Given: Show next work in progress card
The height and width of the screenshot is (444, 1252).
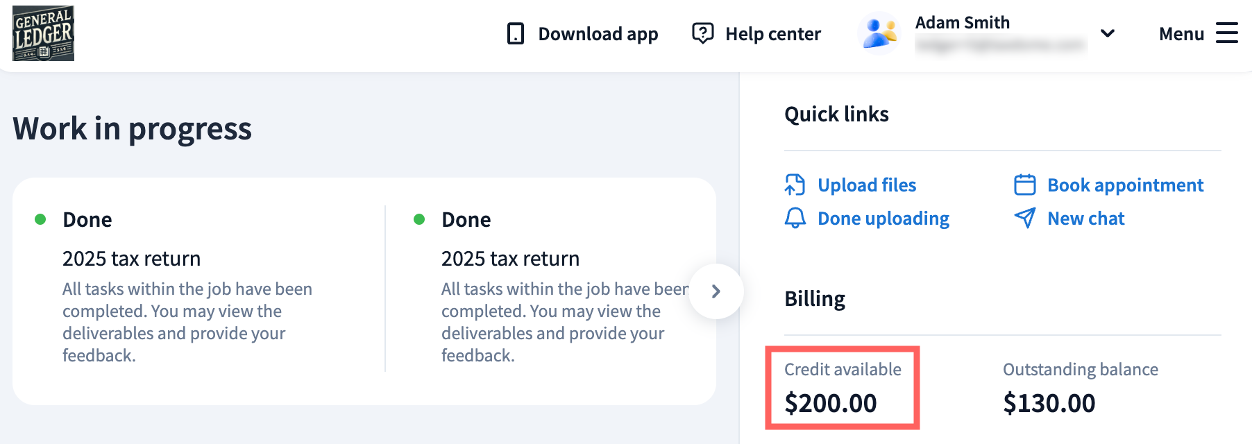Looking at the screenshot, I should [x=716, y=291].
